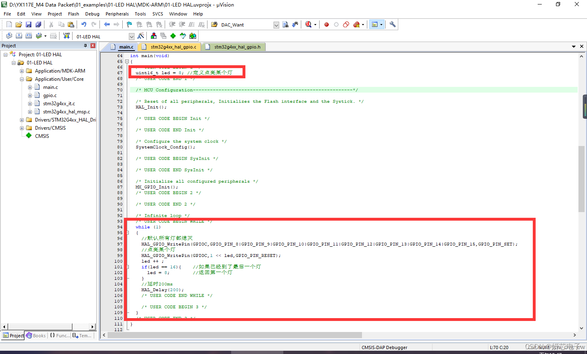This screenshot has width=587, height=354.
Task: Click the Paste clipboard icon
Action: point(71,24)
